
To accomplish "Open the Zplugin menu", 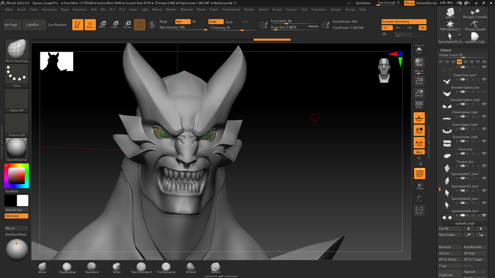I will click(336, 9).
